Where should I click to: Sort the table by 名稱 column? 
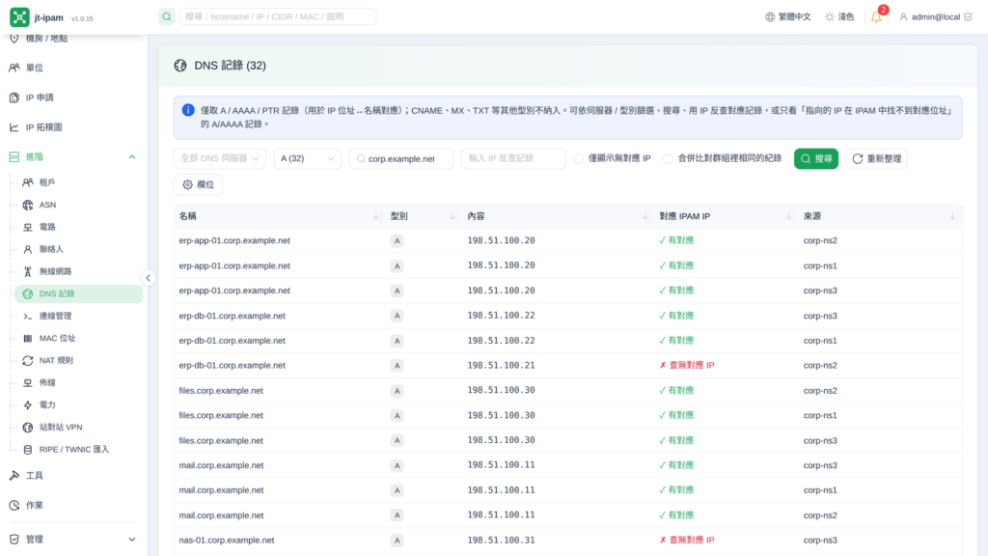279,216
